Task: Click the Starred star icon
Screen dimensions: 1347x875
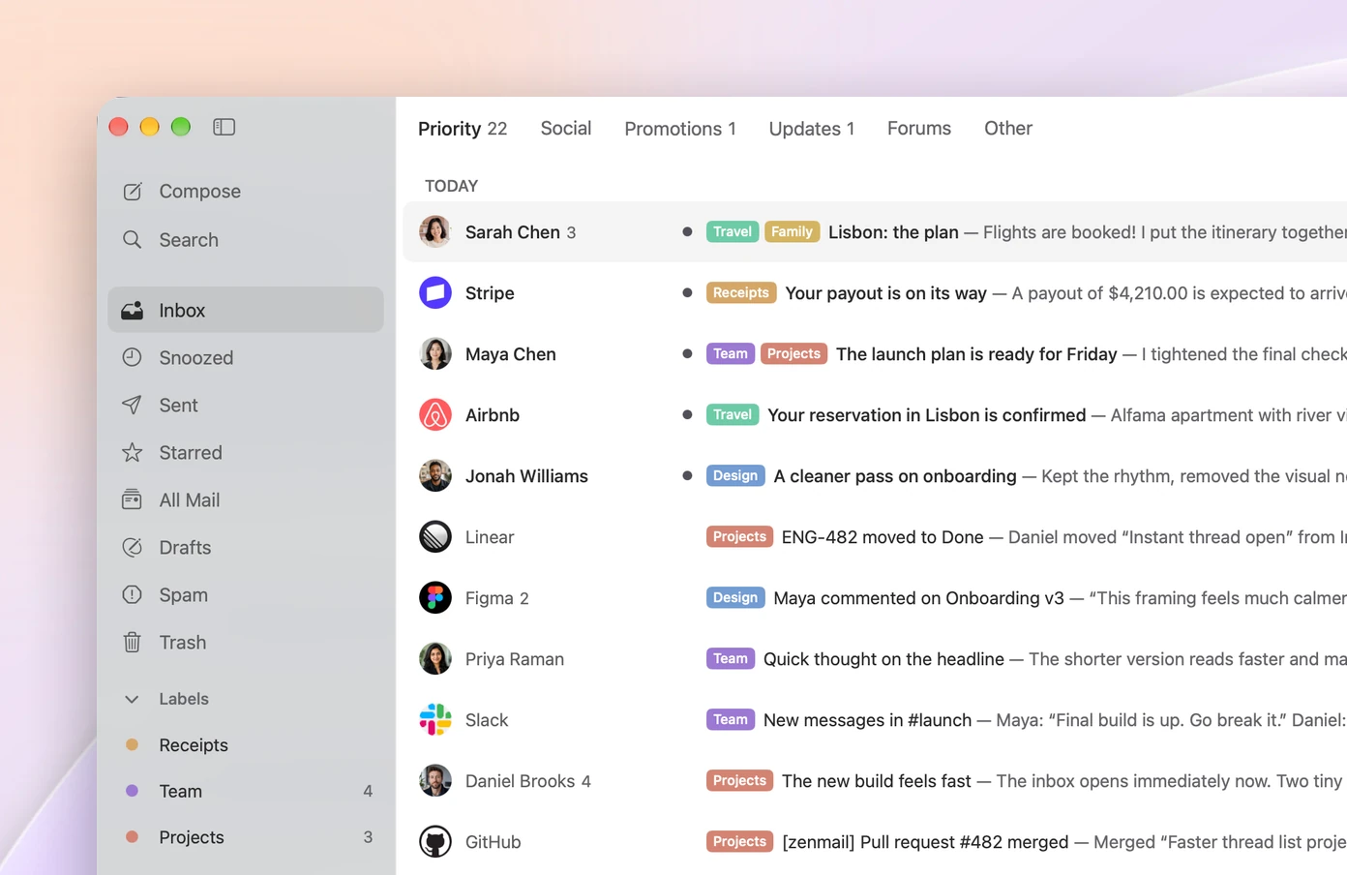Action: coord(133,453)
